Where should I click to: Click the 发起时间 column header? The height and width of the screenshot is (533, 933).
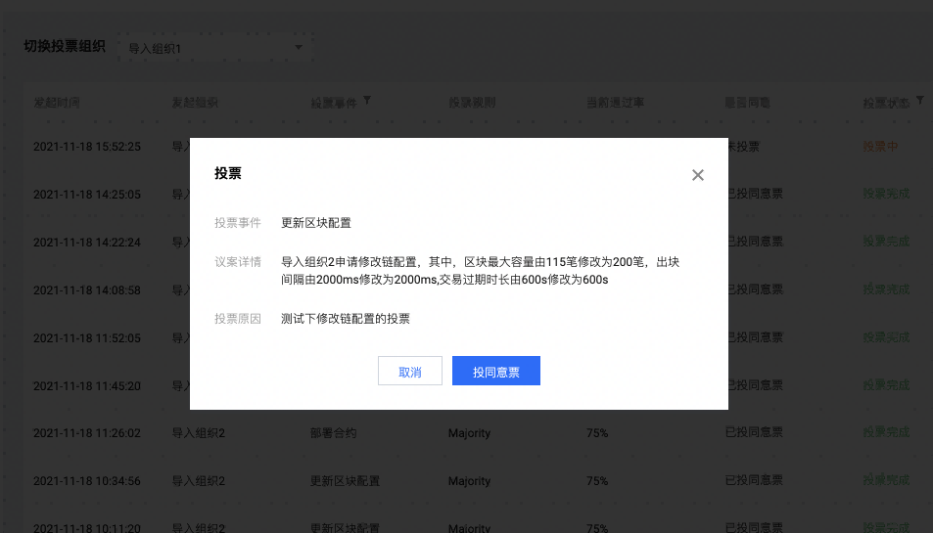point(57,102)
